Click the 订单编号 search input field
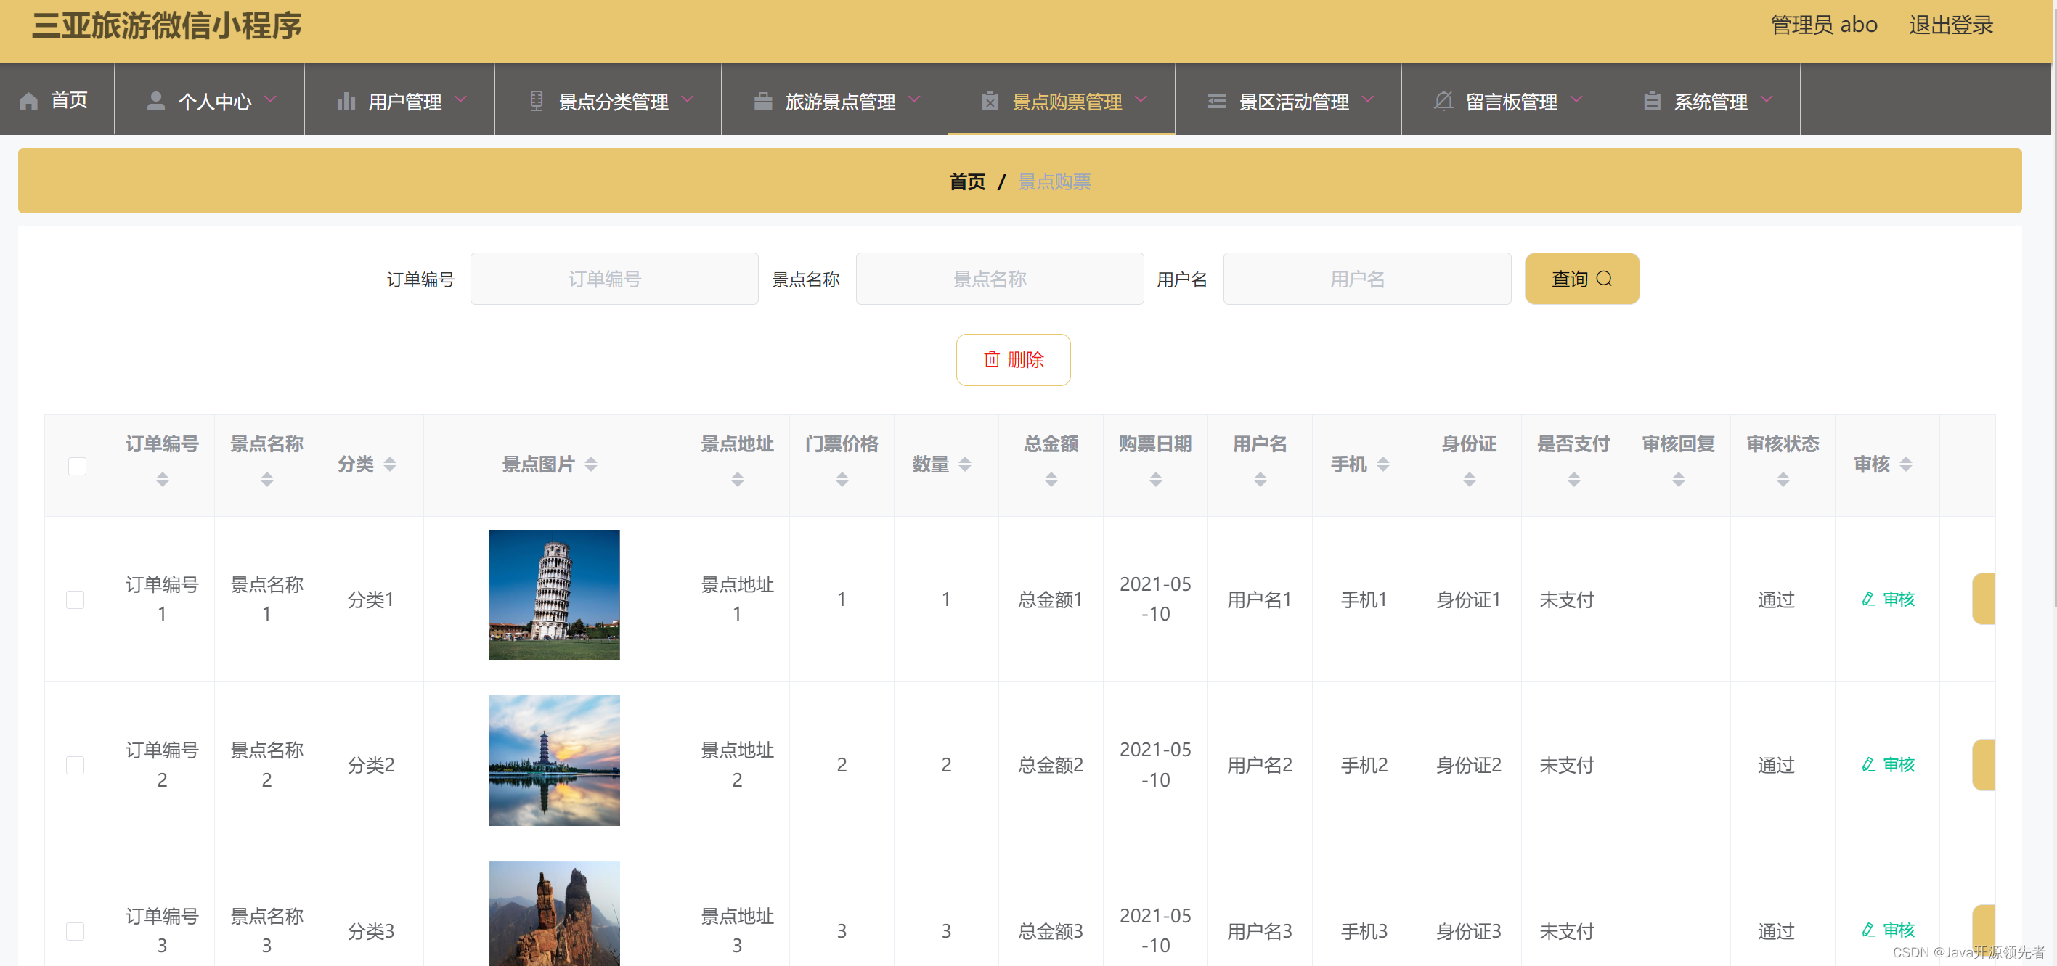 (x=614, y=279)
